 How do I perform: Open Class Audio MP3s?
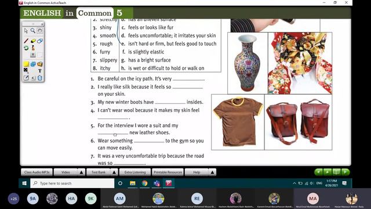[x=37, y=172]
